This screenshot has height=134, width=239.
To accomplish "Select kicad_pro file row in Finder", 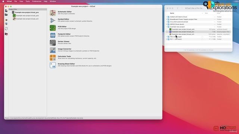I will (x=198, y=32).
